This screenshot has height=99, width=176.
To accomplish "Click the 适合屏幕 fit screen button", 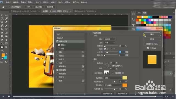I will click(x=38, y=7).
